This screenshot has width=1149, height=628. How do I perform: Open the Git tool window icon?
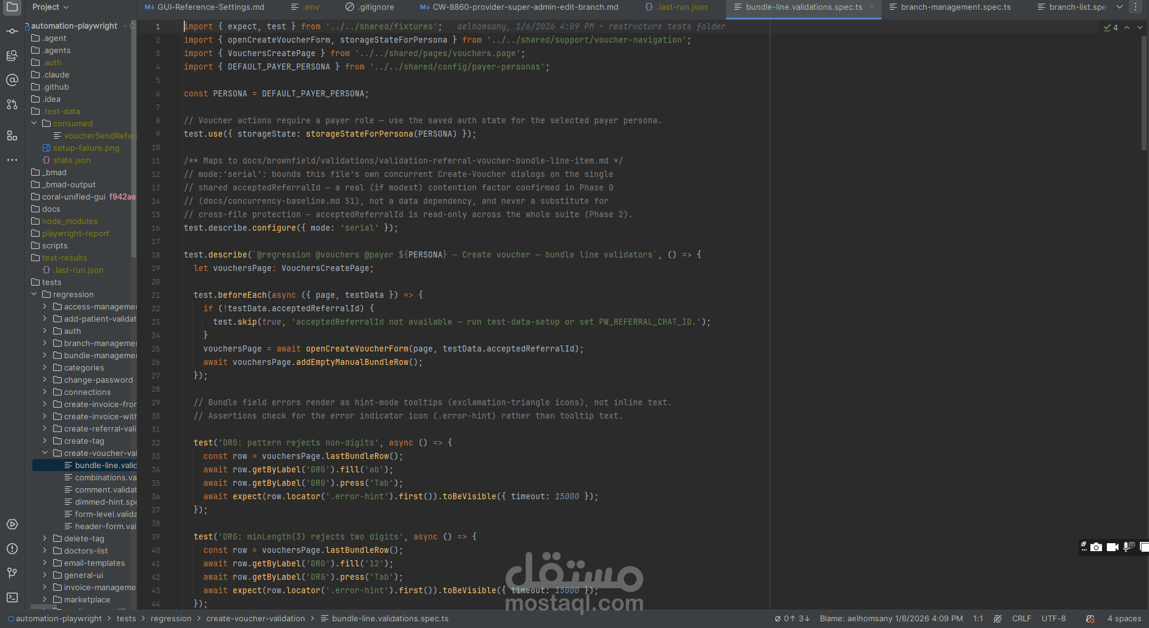pos(12,573)
